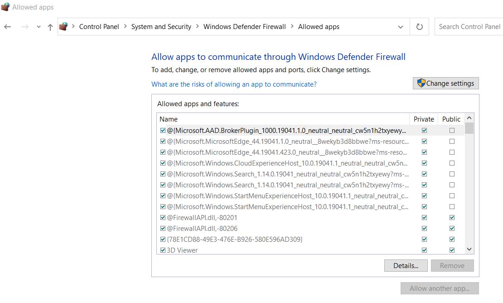
Task: Sort by the Name column header
Action: (283, 119)
